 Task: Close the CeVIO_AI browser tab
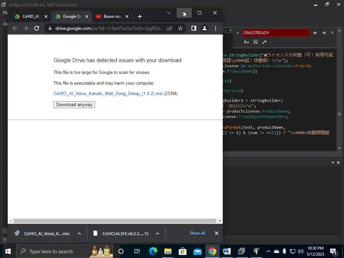(x=46, y=16)
